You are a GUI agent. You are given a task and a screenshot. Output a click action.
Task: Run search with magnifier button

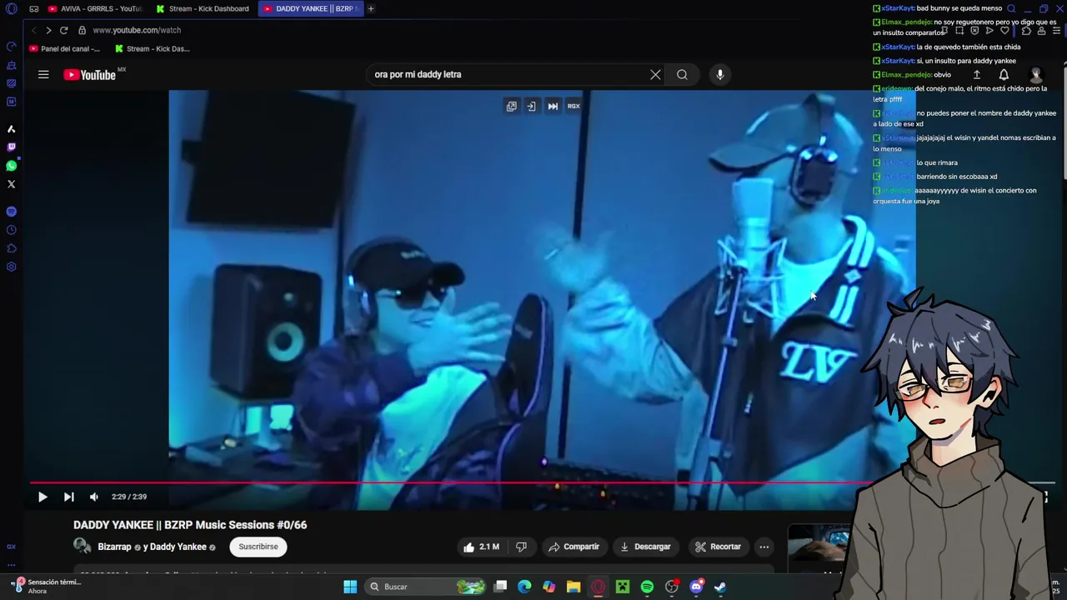pos(682,74)
